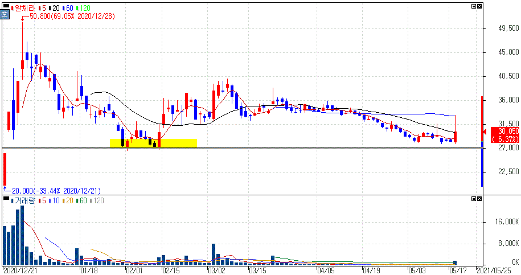
Task: Click the 27,000 price axis label
Action: coord(508,147)
